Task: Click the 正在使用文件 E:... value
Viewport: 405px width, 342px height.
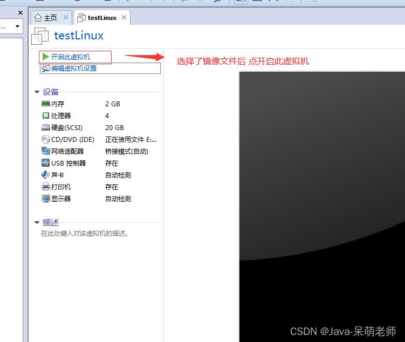Action: point(131,140)
